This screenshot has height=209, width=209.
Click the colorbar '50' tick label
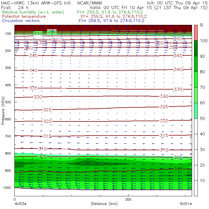(202, 118)
